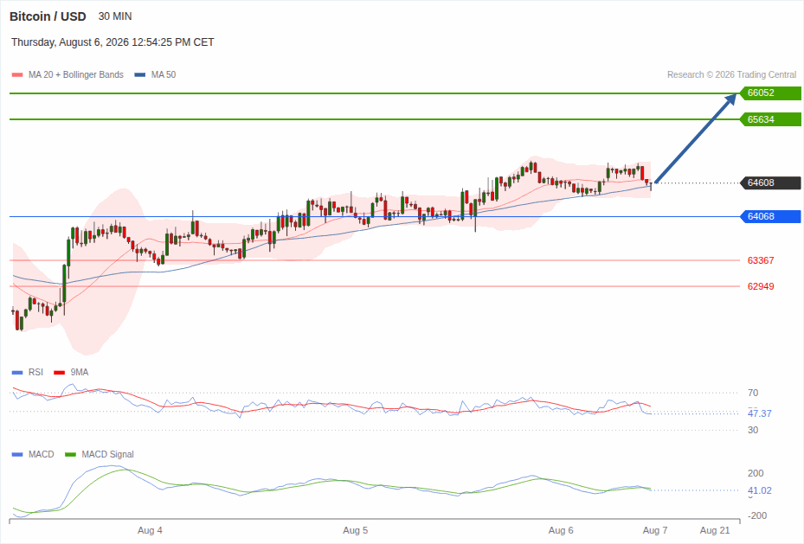Click the Aug 21 date axis label
The width and height of the screenshot is (804, 544).
tap(715, 530)
